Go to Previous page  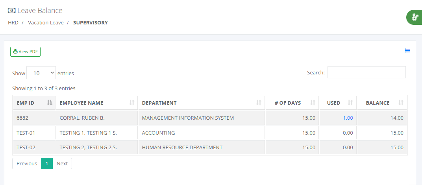click(27, 163)
